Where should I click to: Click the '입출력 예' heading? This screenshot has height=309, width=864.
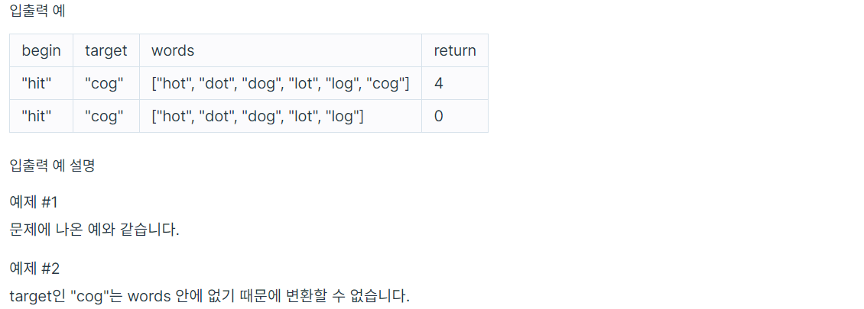click(37, 11)
